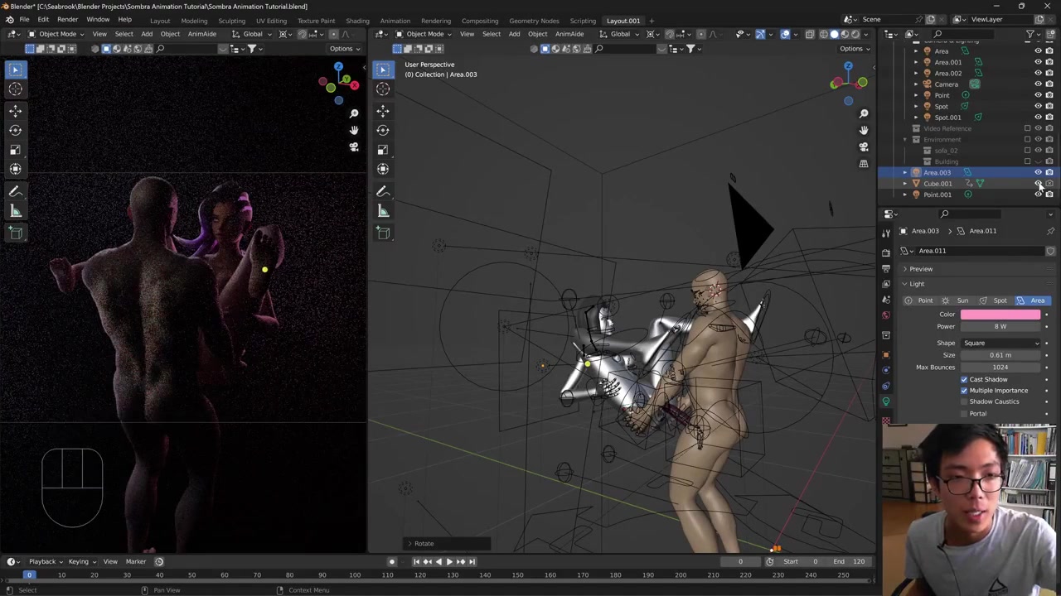Screen dimensions: 1061x596
Task: Disable the Cast Shadow checkbox
Action: (964, 379)
